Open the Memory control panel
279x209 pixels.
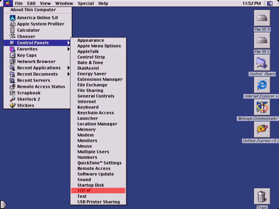[98, 129]
